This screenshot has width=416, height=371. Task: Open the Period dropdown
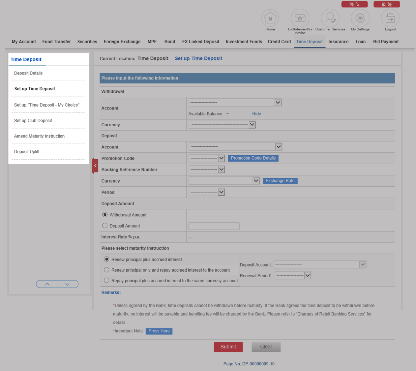[207, 192]
